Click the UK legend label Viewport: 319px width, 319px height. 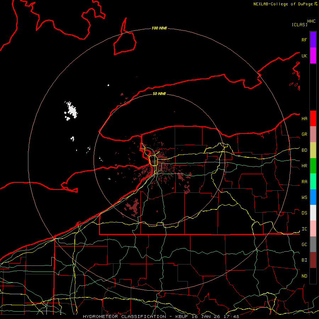[x=304, y=56]
